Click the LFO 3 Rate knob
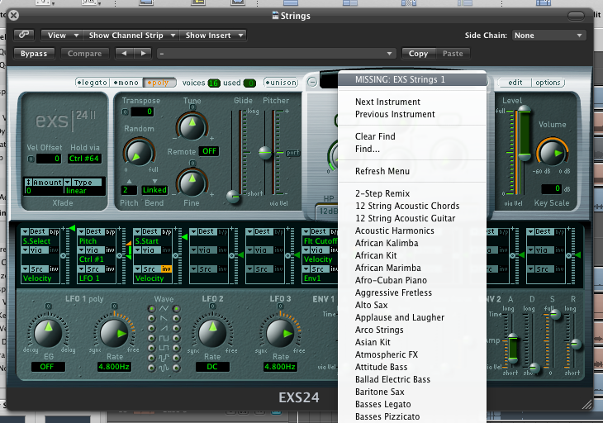Image resolution: width=603 pixels, height=423 pixels. (280, 333)
